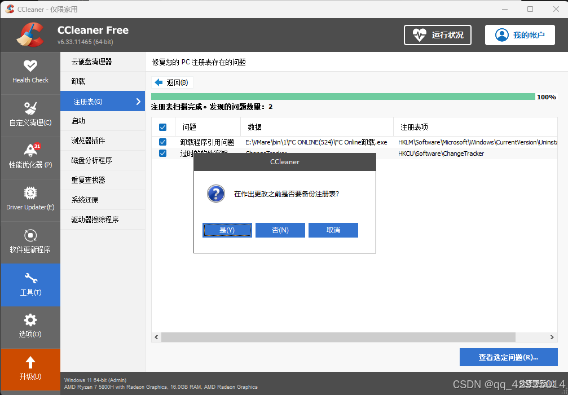Click 查看选定问题(R)... button
This screenshot has width=568, height=395.
[x=508, y=357]
